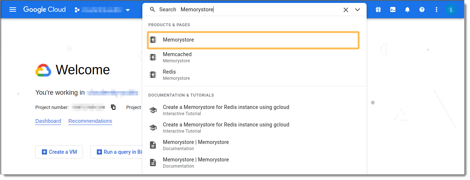Open first Memorystore documentation result
The height and width of the screenshot is (180, 470).
point(254,145)
